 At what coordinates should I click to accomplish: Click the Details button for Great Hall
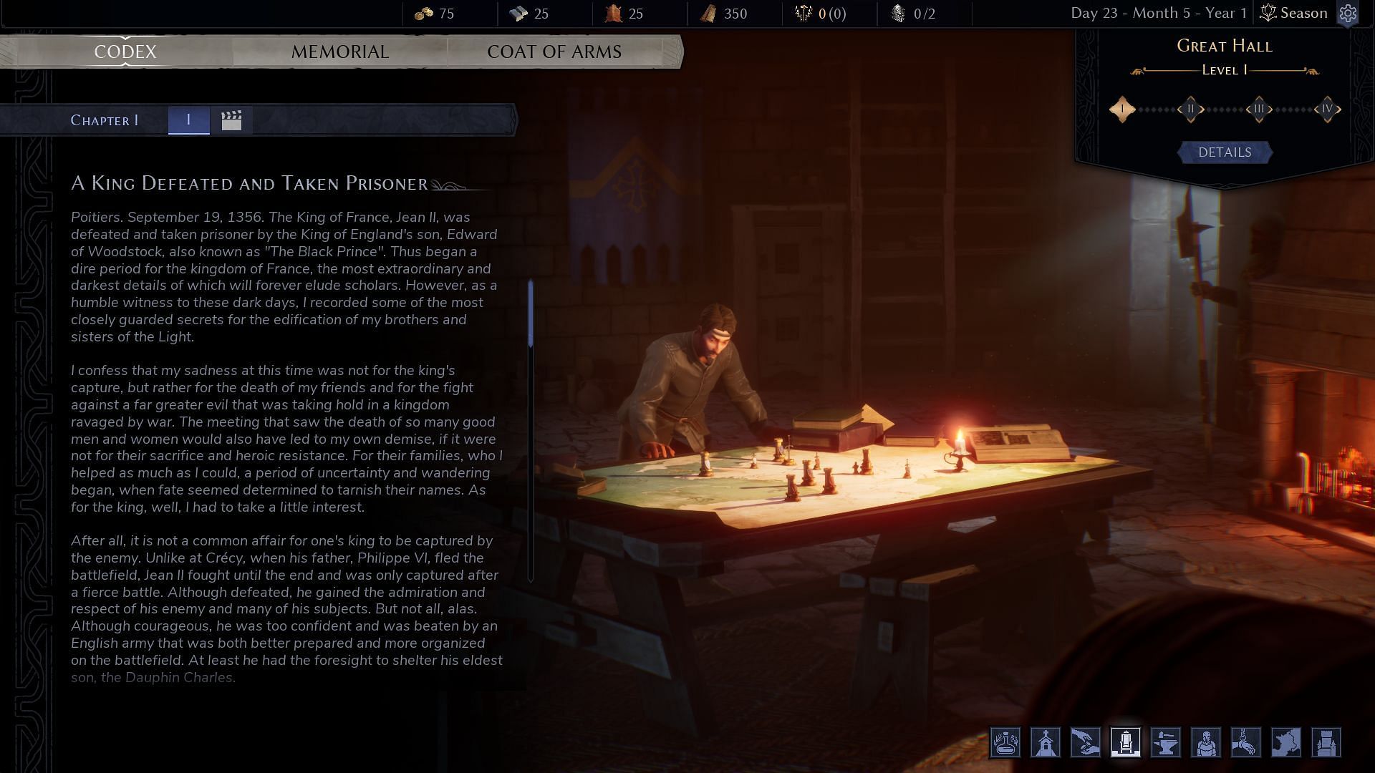[1224, 152]
